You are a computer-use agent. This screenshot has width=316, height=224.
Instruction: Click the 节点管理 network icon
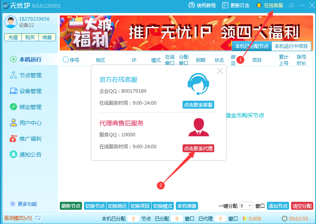coord(13,75)
